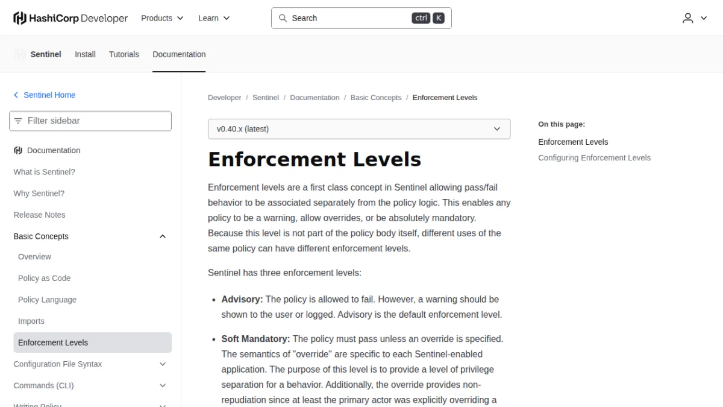The image size is (723, 407).
Task: Click the Ctrl K shortcut badge
Action: tap(428, 18)
